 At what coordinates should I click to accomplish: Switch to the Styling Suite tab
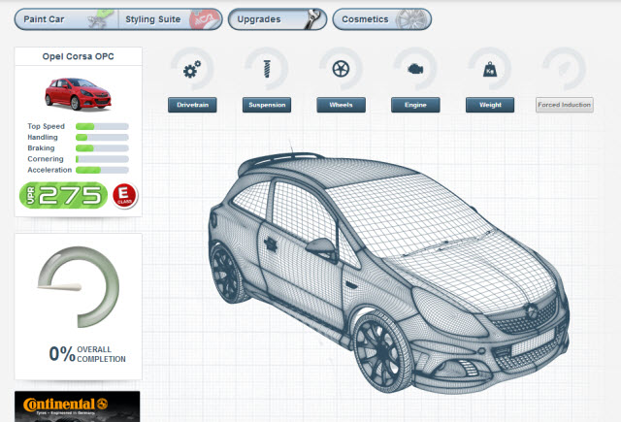(166, 19)
